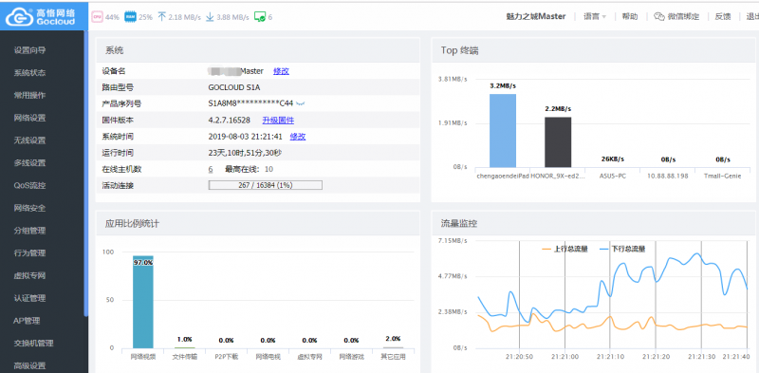Click the Top 终端 panel header
This screenshot has height=373, width=759.
594,50
